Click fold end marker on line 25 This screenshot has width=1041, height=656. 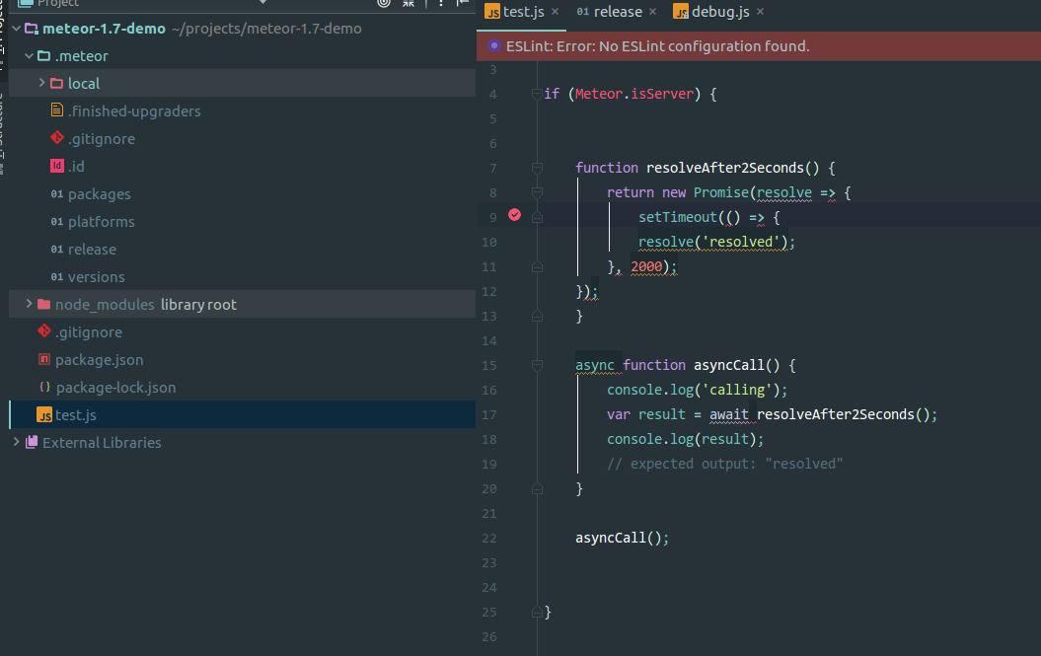point(537,613)
